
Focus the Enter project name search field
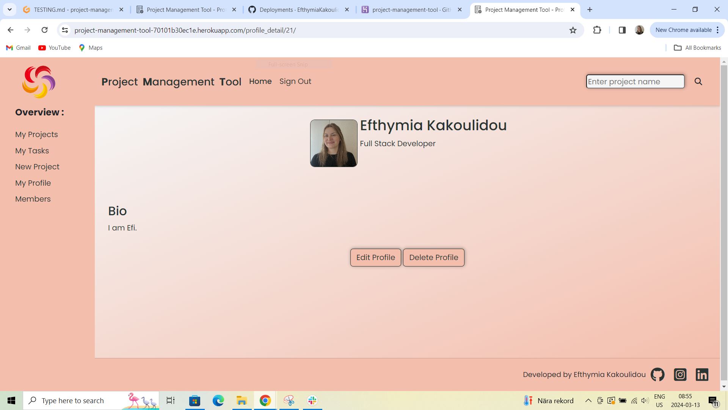[635, 81]
